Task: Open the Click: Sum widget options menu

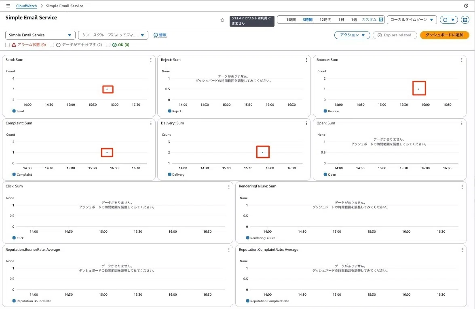Action: tap(229, 187)
